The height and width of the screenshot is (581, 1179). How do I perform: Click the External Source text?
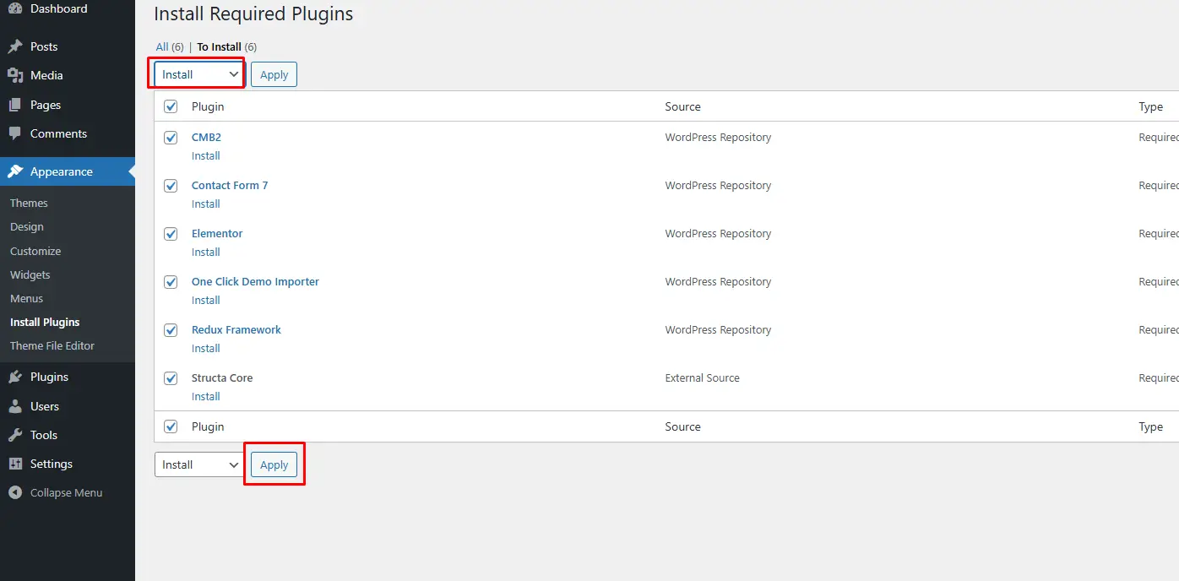point(702,377)
